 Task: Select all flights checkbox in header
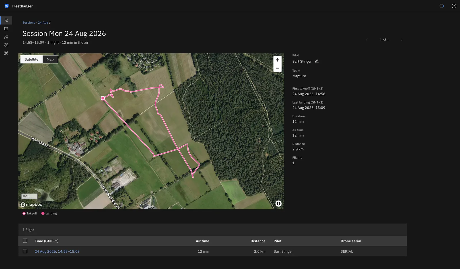click(x=25, y=241)
